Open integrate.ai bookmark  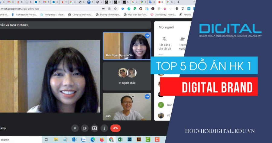(53, 15)
